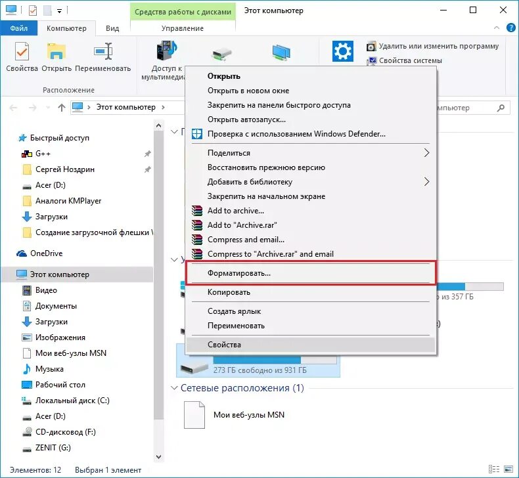Open Изображения in navigation pane
Viewport: 519px width, 478px height.
point(60,337)
